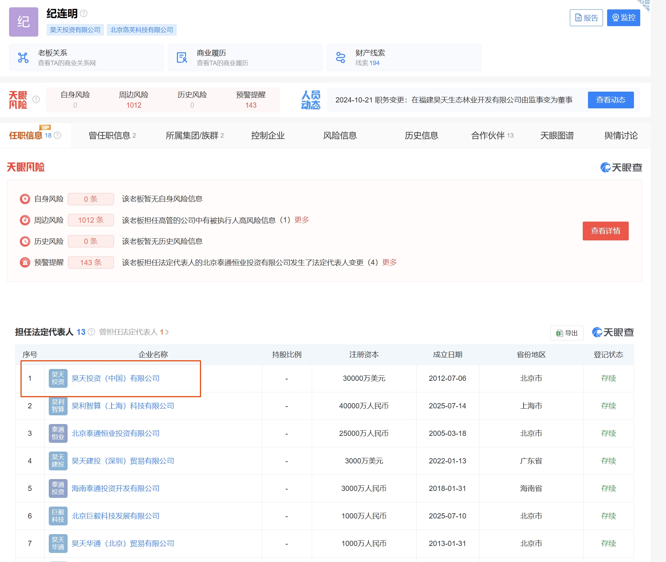Expand 曾担任法定代表人 1 chevron
Viewport: 666px width, 562px height.
click(167, 332)
